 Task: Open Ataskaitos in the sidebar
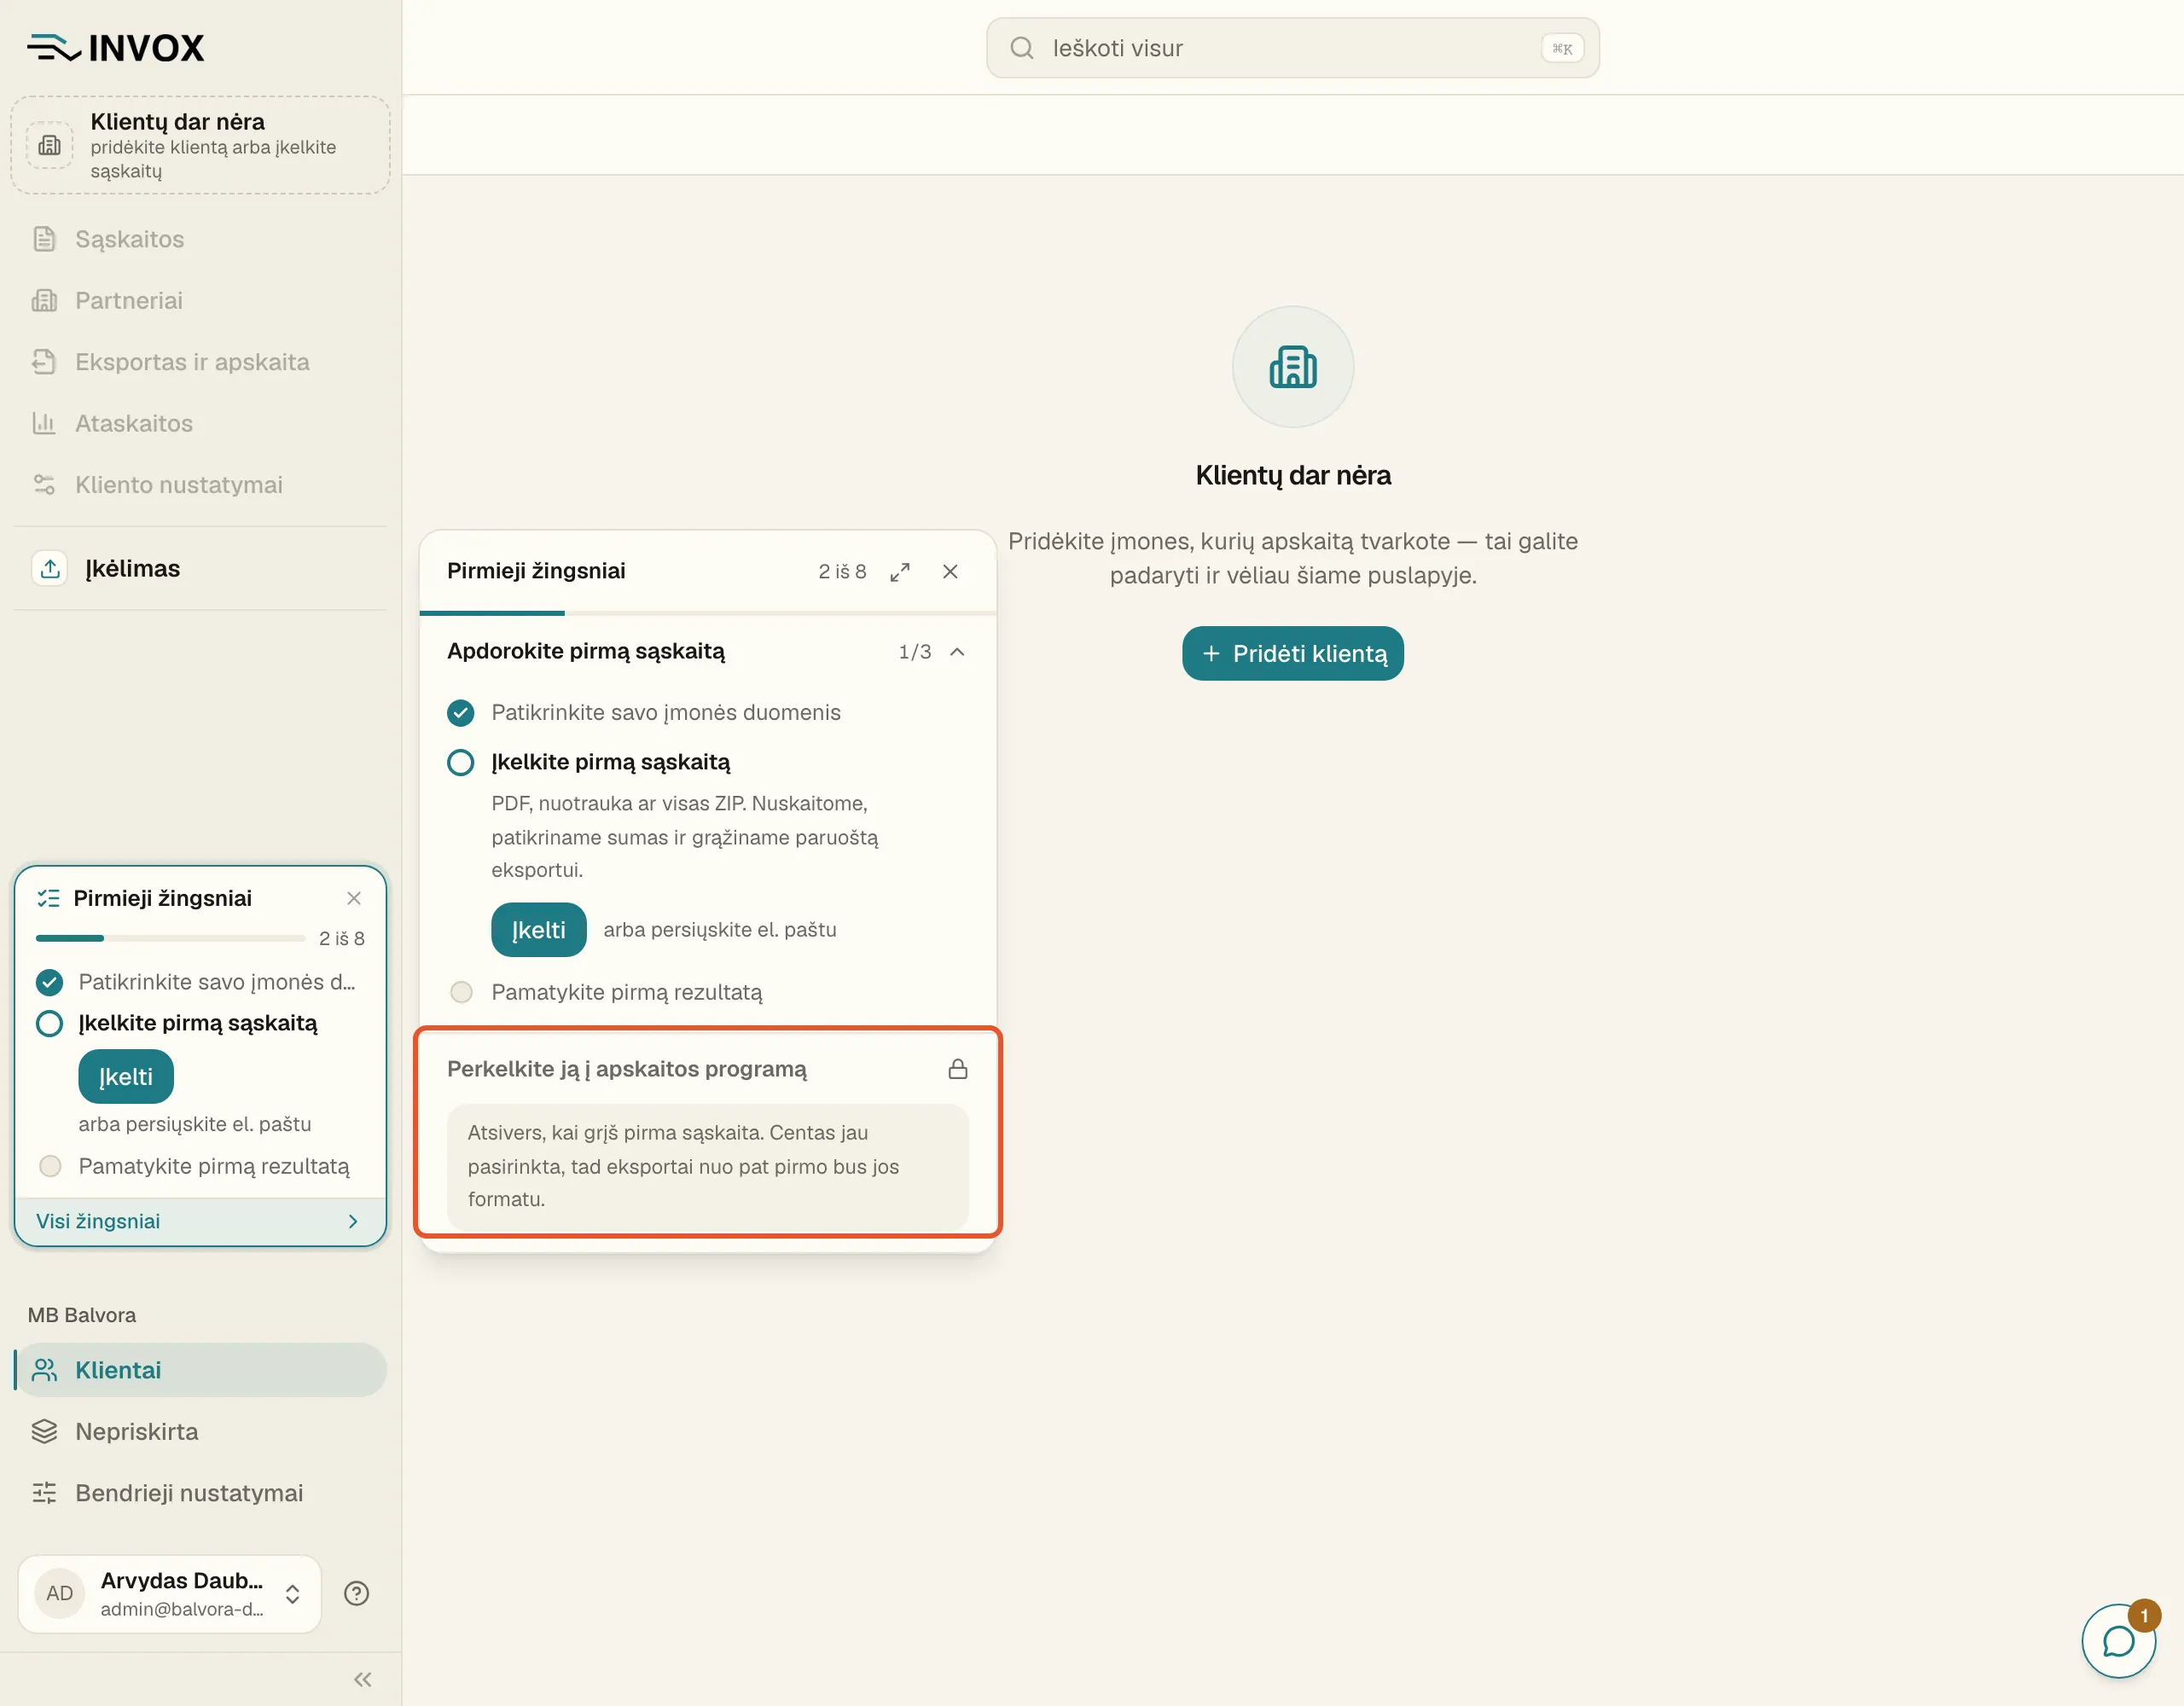tap(200, 423)
